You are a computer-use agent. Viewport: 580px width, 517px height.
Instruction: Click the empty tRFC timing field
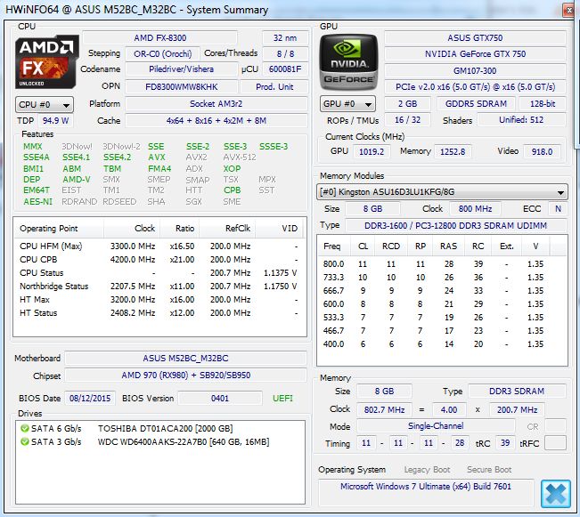555,443
